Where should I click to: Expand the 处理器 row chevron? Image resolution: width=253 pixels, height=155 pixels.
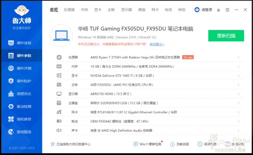coord(238,57)
